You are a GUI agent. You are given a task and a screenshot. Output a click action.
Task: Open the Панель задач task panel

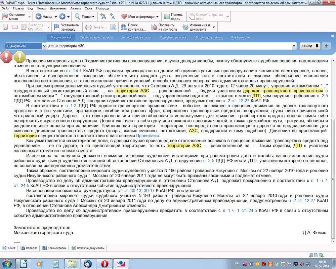pyautogui.click(x=167, y=16)
